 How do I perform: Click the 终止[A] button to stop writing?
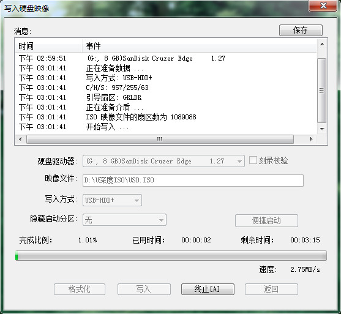[208, 289]
